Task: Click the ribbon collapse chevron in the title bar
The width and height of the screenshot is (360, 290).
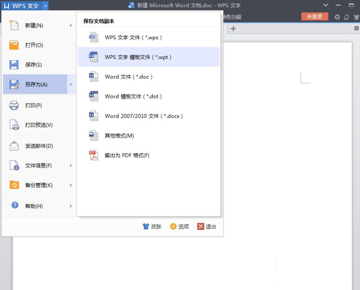Action: click(325, 5)
